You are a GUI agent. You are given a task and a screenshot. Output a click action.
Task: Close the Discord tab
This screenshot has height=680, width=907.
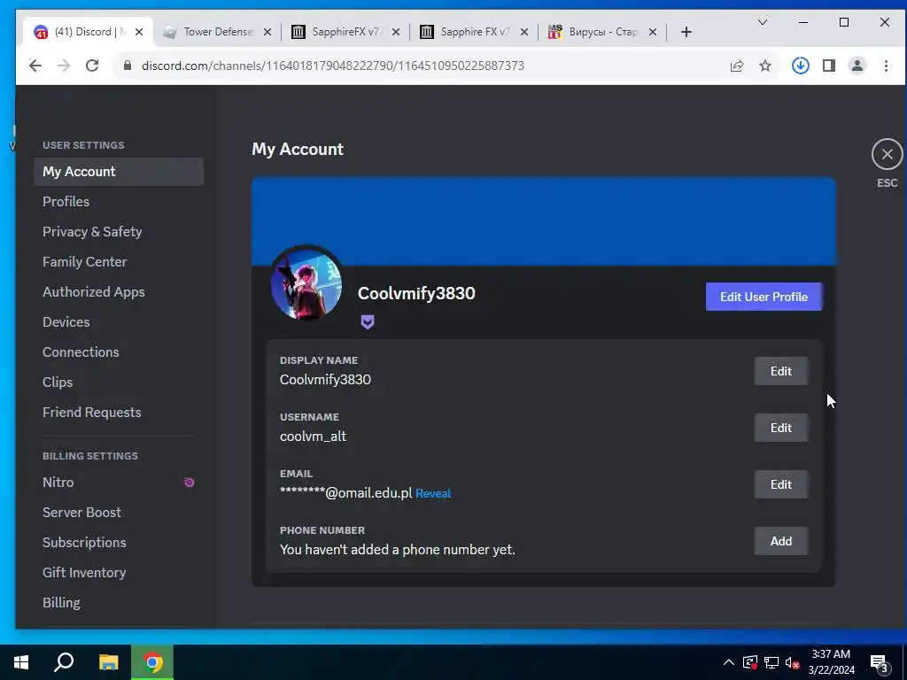pyautogui.click(x=139, y=32)
